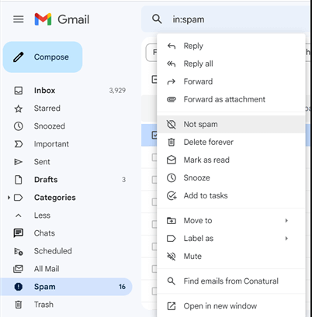Click the Spam count 16
The width and height of the screenshot is (312, 317).
122,287
